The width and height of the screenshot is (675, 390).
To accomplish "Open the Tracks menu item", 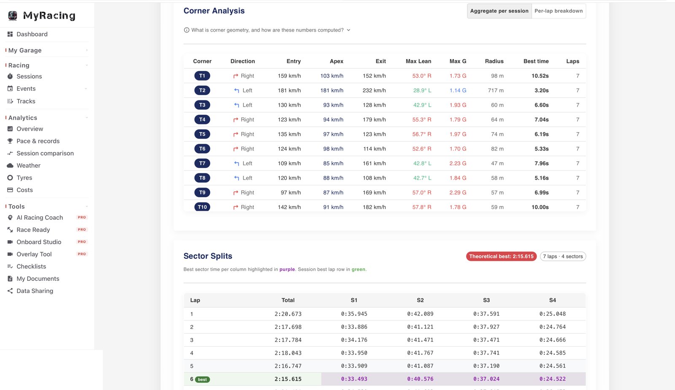I will (x=26, y=101).
